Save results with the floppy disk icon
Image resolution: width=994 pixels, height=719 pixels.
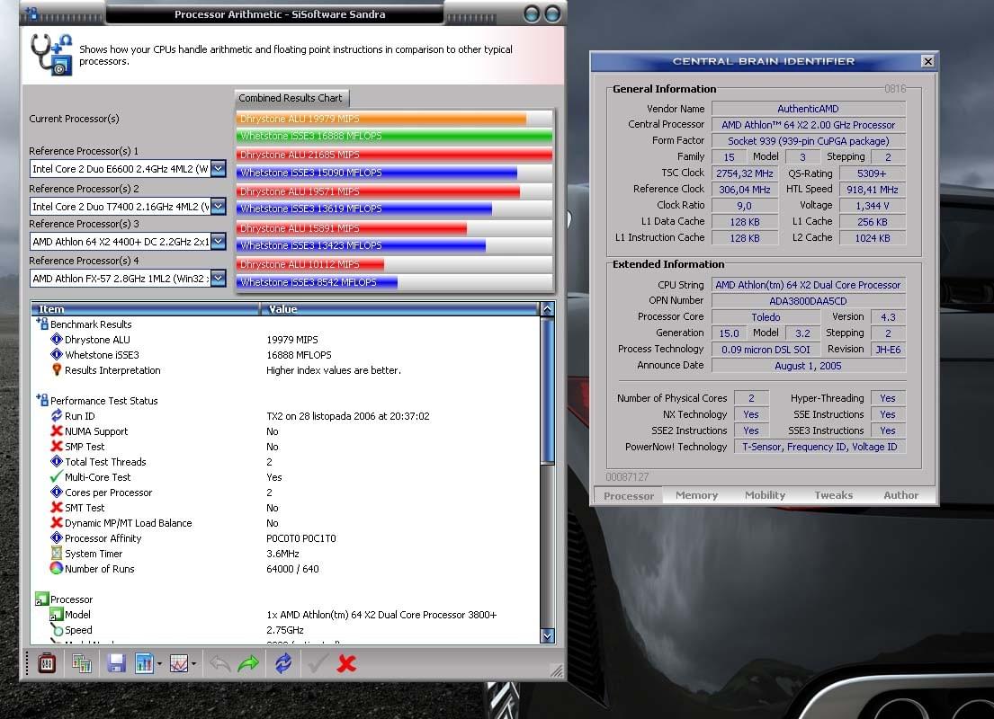[x=116, y=663]
